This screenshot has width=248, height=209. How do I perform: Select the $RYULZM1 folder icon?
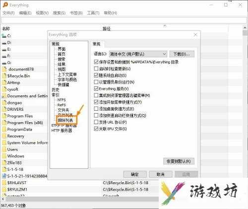coord(4,190)
